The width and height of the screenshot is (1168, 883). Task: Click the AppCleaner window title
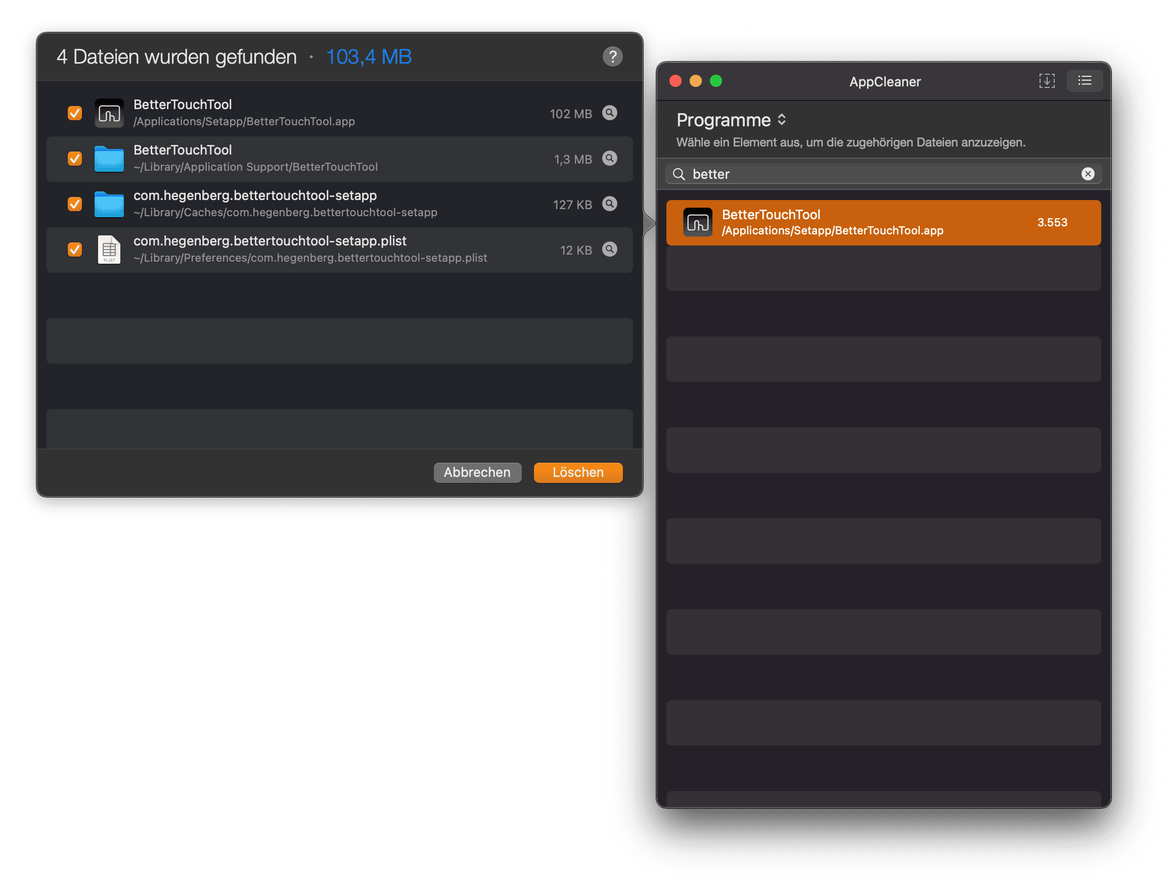884,82
